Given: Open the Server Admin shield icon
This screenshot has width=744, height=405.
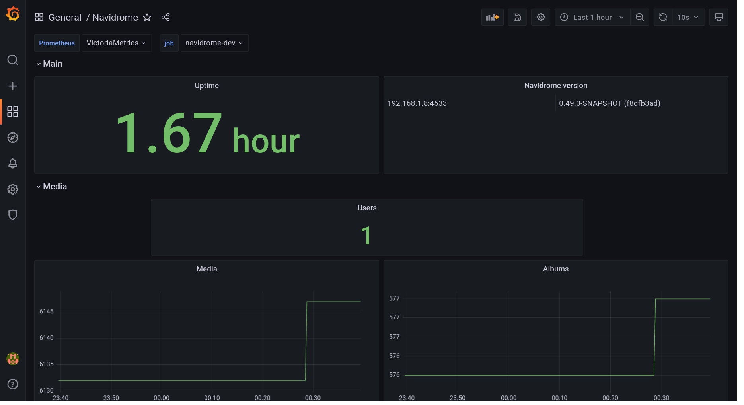Looking at the screenshot, I should click(x=13, y=215).
